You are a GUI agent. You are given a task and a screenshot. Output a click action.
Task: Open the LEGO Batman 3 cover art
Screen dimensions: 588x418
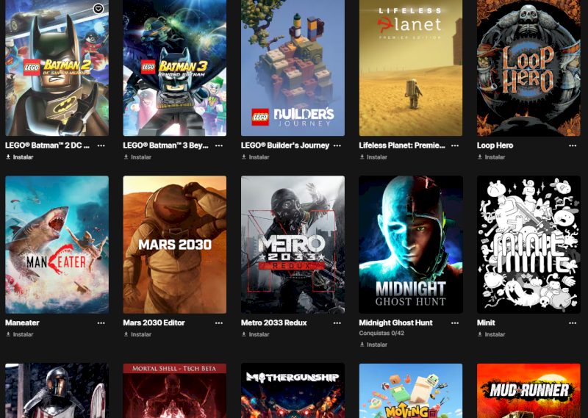coord(175,68)
